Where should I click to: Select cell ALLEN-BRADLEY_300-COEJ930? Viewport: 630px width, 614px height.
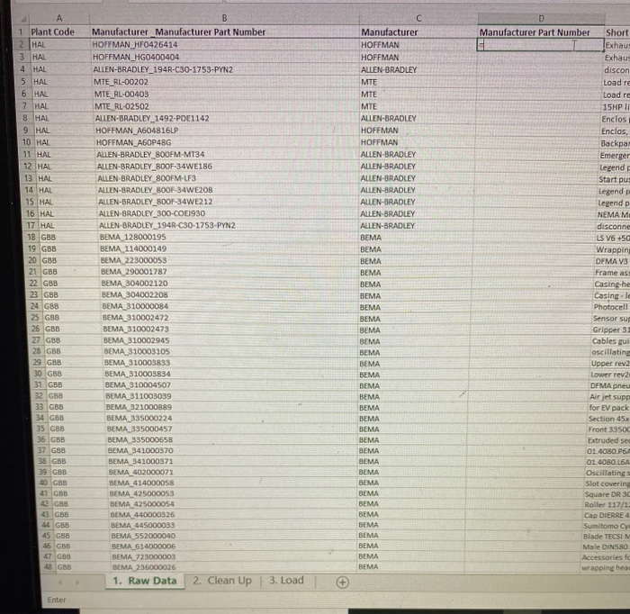(x=229, y=213)
